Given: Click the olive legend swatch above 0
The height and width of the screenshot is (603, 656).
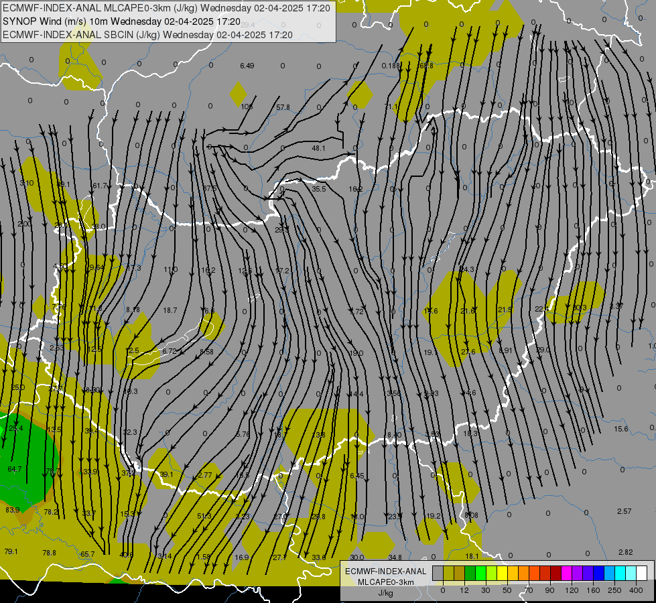Looking at the screenshot, I should [448, 574].
